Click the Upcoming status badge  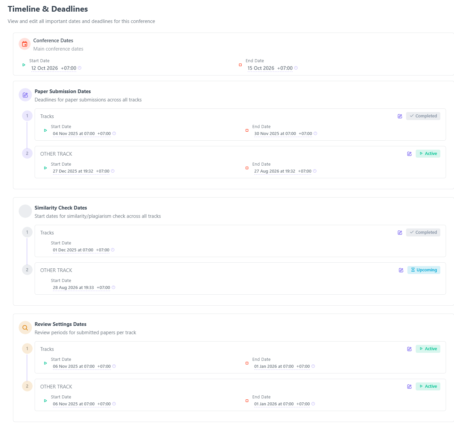[424, 270]
